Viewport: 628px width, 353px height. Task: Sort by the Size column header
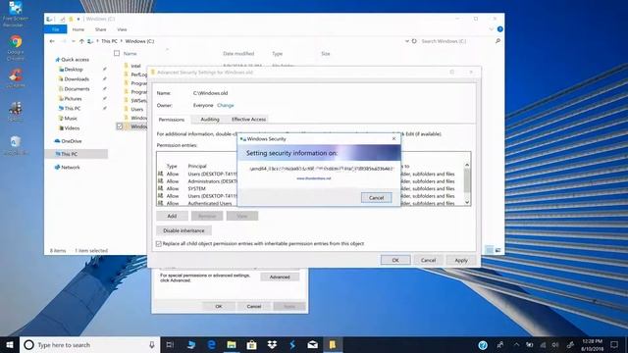(325, 54)
